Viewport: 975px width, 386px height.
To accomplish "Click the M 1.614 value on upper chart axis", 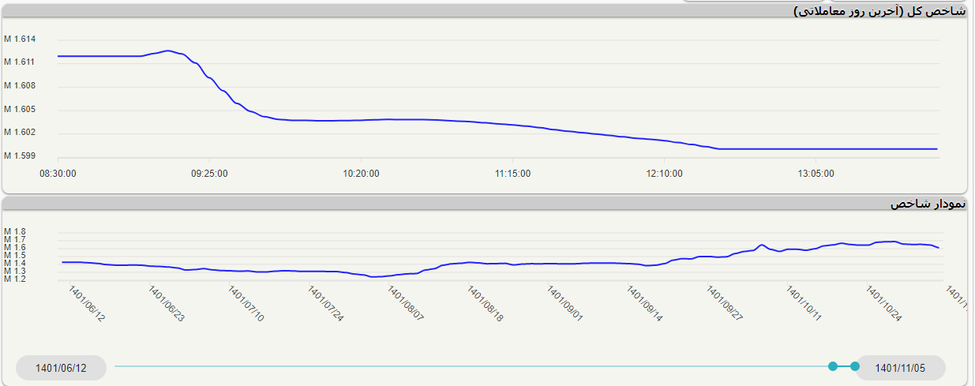I will coord(20,39).
